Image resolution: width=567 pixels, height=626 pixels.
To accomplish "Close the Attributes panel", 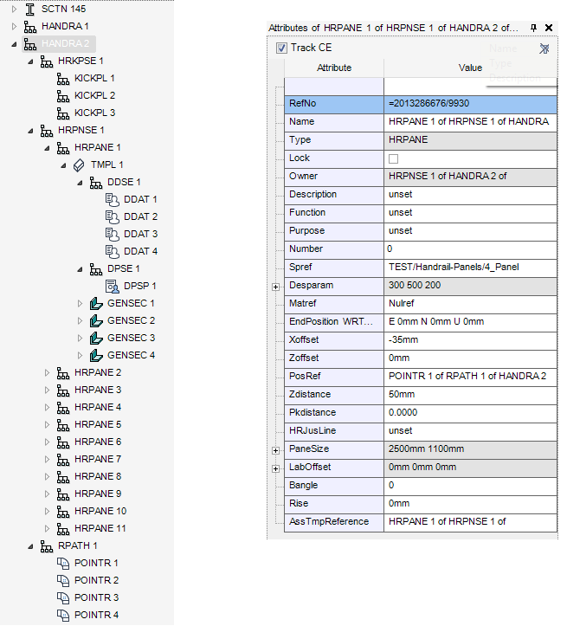I will [x=549, y=29].
